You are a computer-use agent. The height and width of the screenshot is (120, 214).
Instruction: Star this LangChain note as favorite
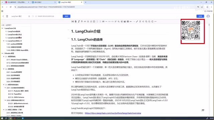29,16
